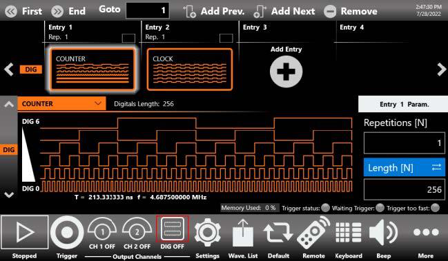Screen dimensions: 448x261
Task: Click the DIG 0 channel label
Action: click(x=31, y=189)
